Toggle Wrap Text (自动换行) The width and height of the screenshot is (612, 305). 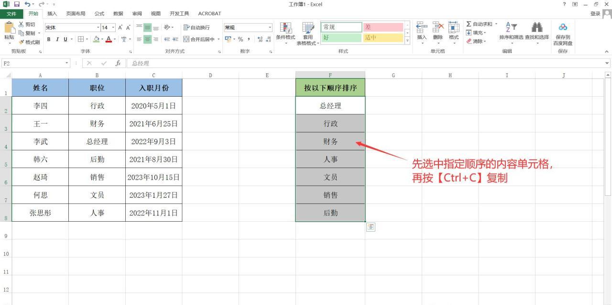point(197,28)
